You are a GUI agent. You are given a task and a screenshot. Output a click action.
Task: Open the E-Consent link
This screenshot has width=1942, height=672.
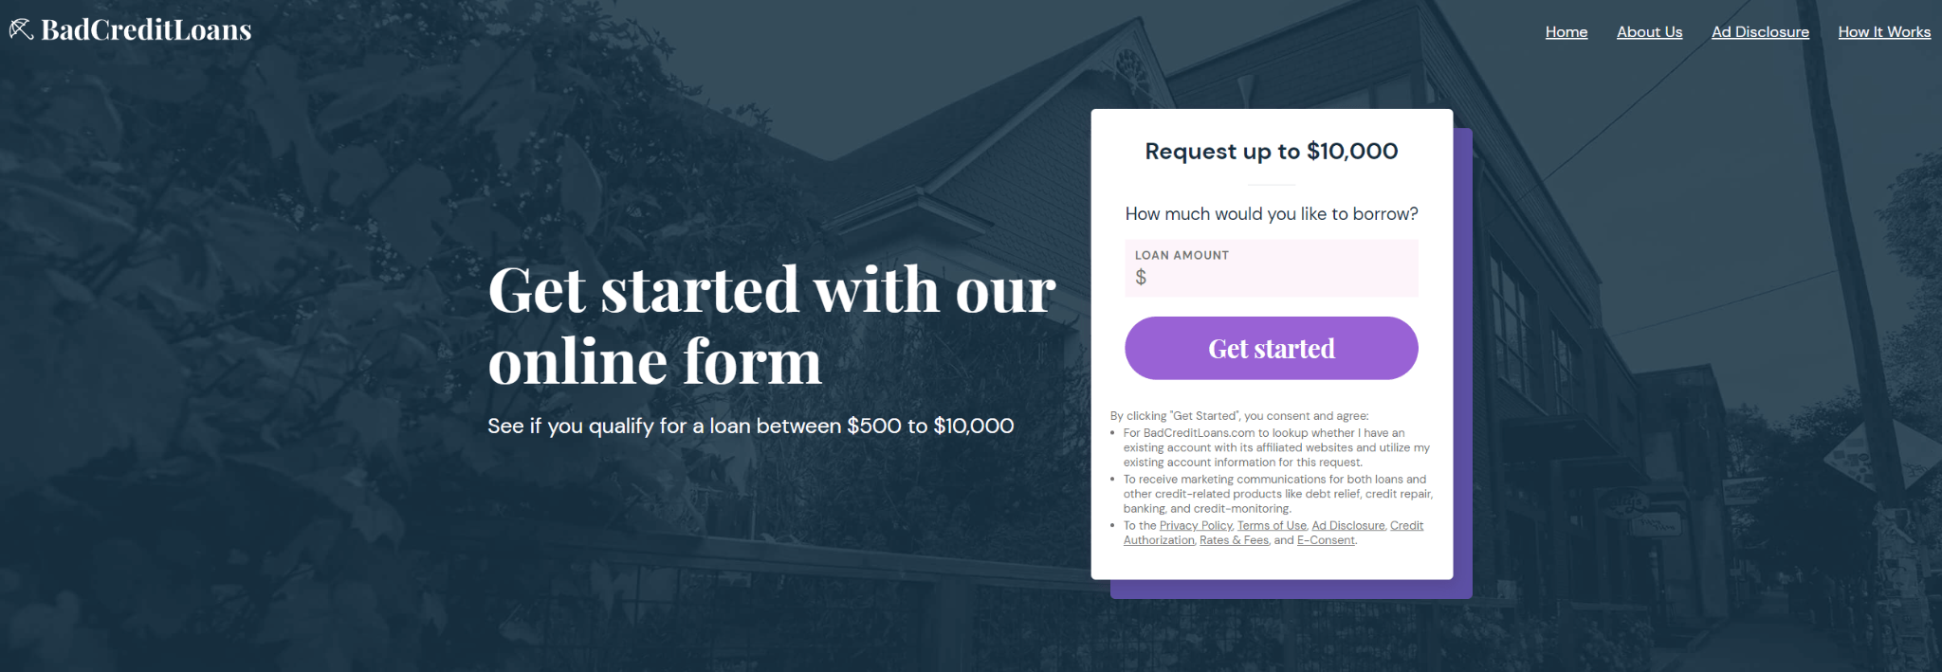click(1326, 540)
